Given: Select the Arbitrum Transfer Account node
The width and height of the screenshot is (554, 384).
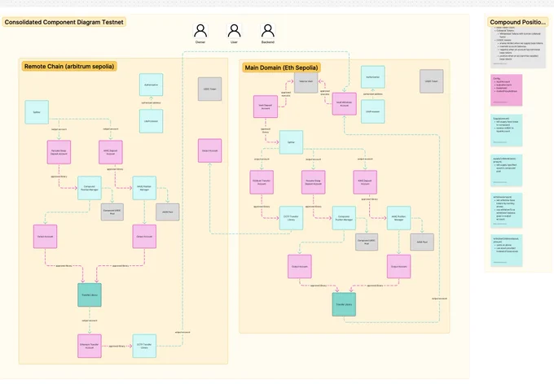Looking at the screenshot, I should [262, 182].
